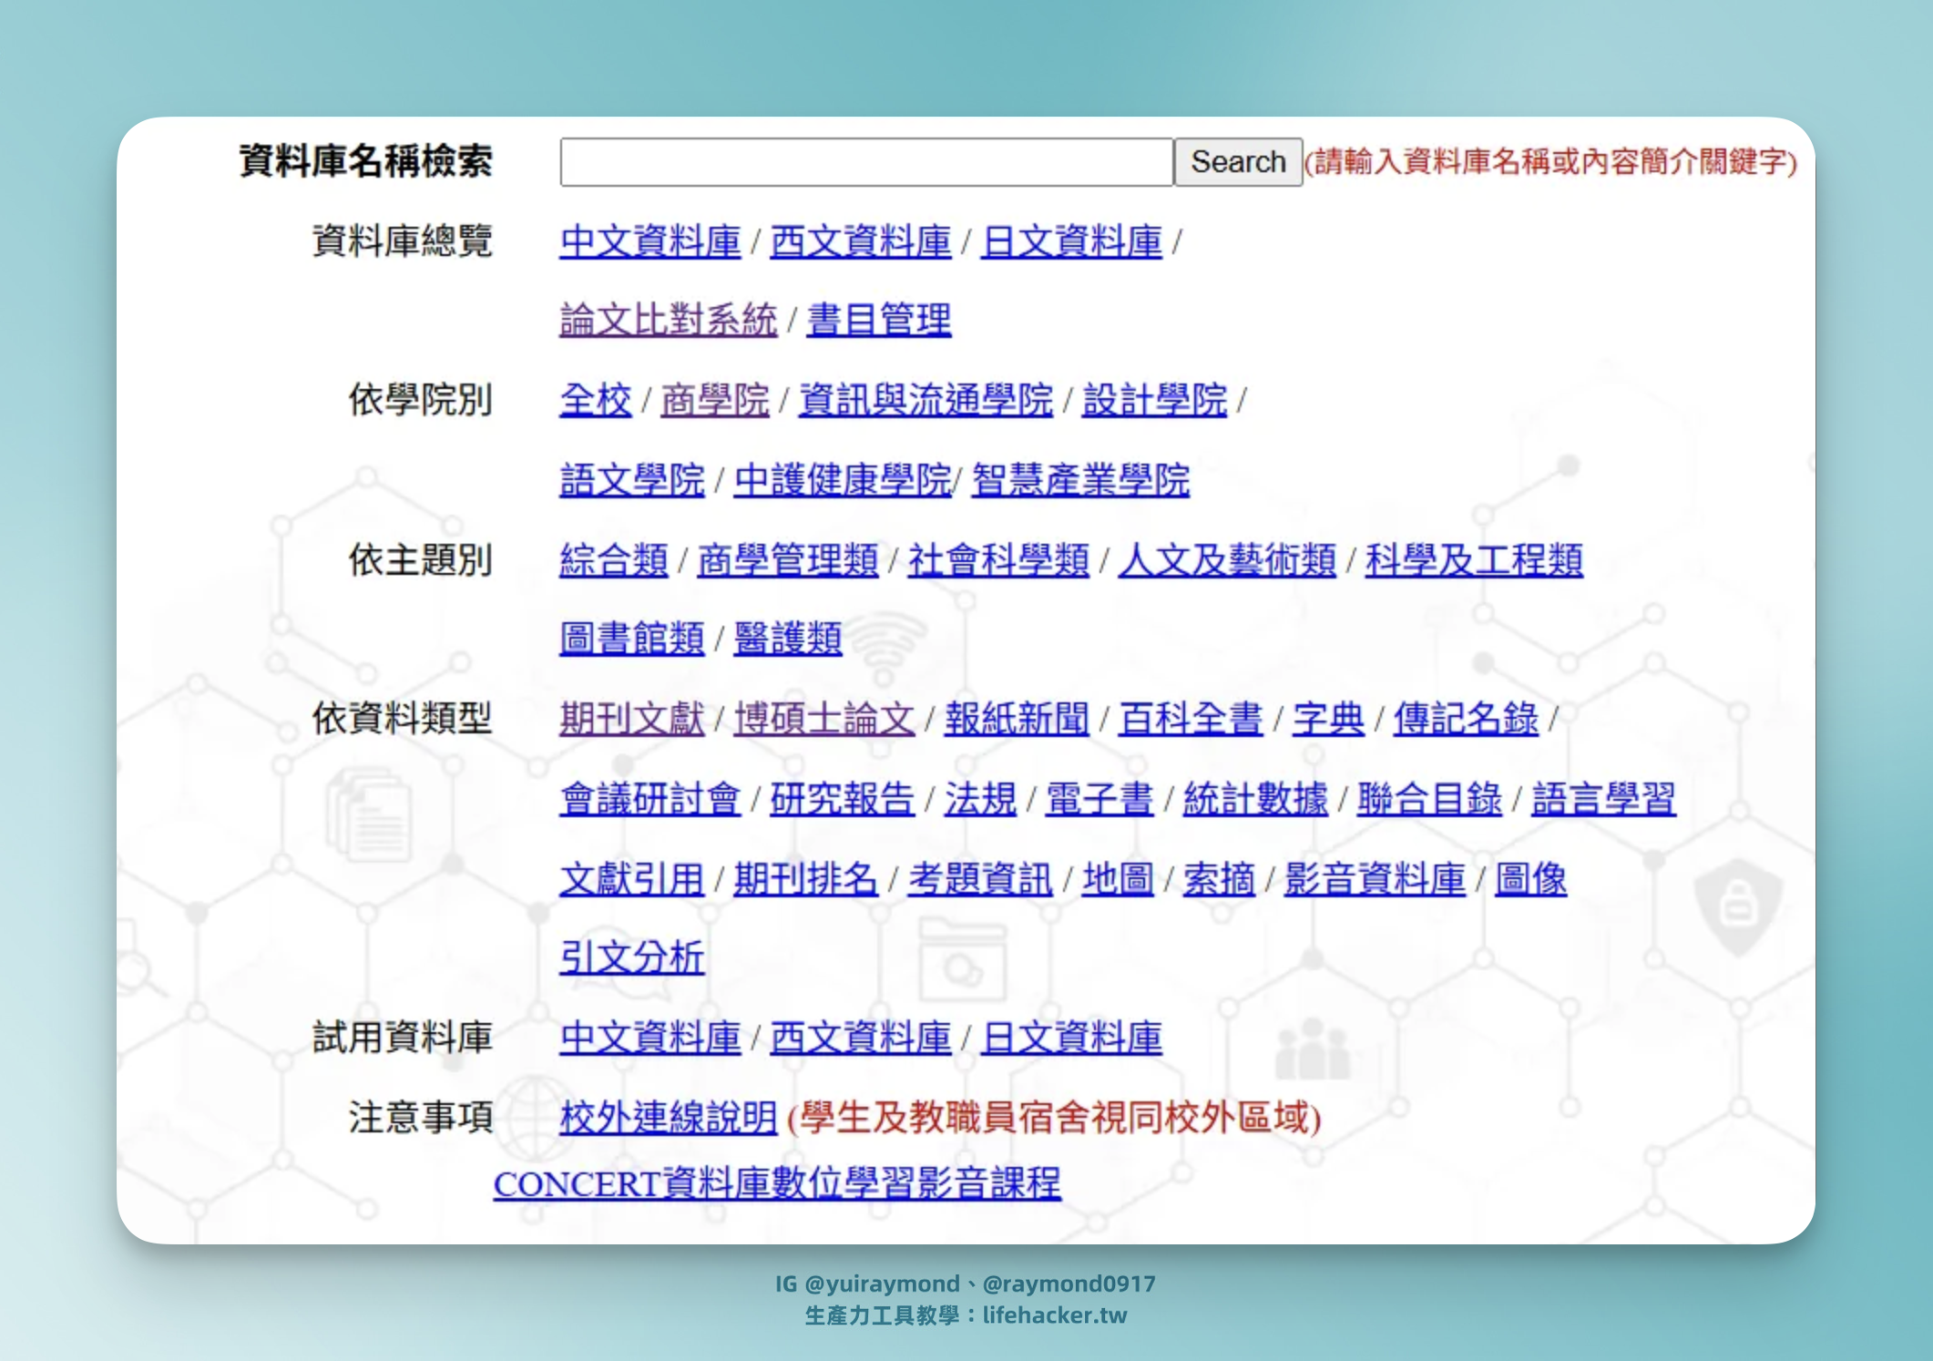Open 博碩士論文 resource type link
This screenshot has height=1361, width=1933.
point(823,719)
